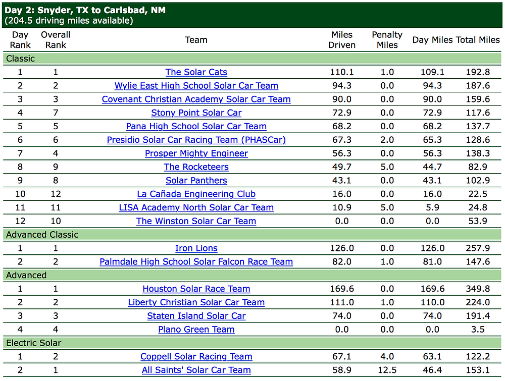Click the Day Miles column header
The height and width of the screenshot is (381, 505).
pyautogui.click(x=433, y=40)
